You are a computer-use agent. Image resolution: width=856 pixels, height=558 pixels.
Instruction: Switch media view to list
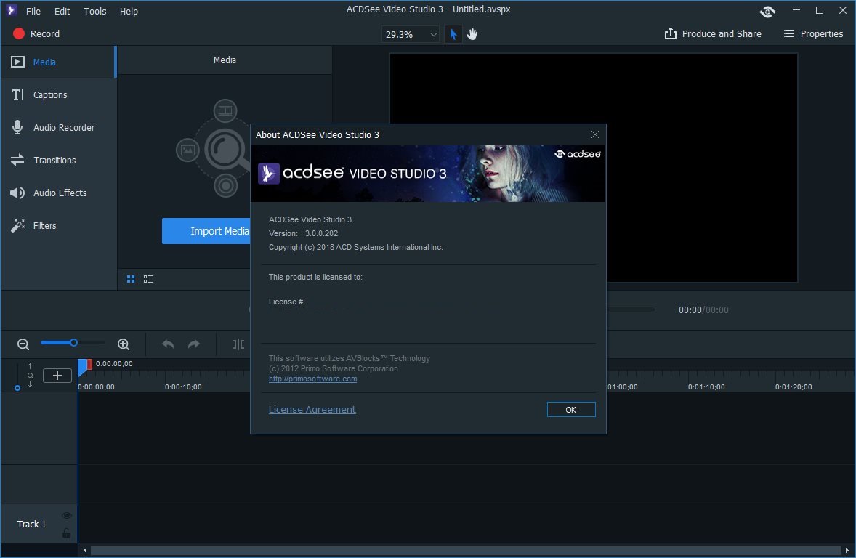point(148,279)
